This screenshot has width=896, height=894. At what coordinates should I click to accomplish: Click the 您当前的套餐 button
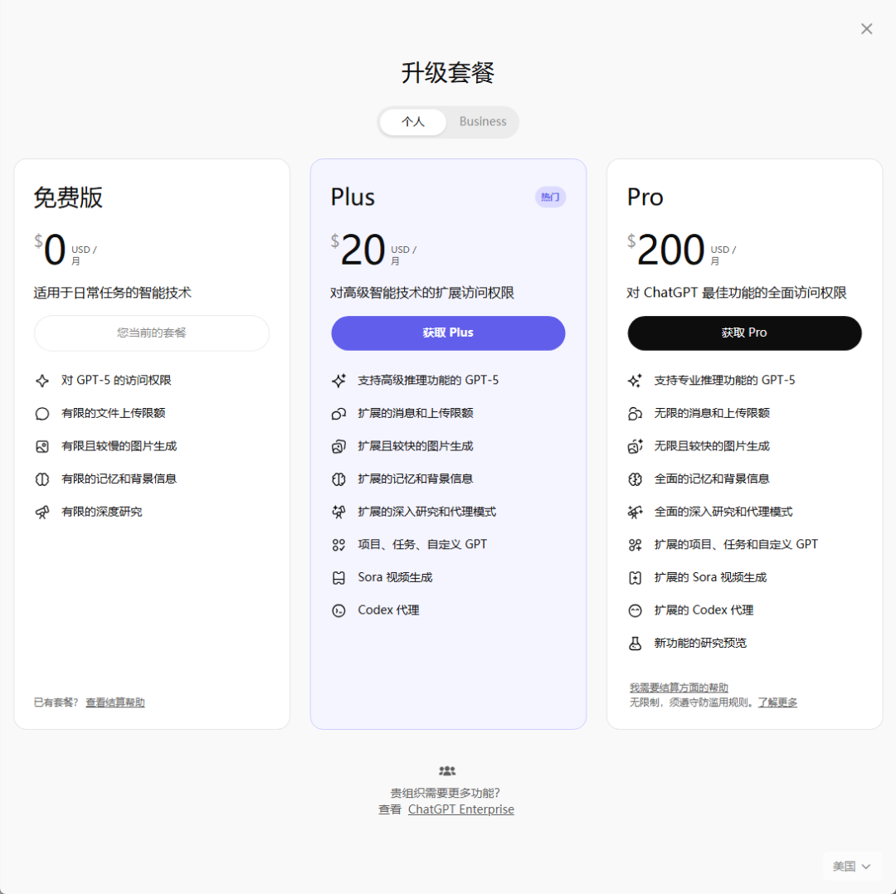152,333
